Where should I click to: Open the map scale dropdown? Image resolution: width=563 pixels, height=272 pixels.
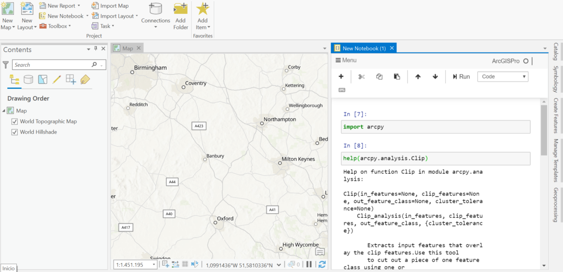click(154, 265)
